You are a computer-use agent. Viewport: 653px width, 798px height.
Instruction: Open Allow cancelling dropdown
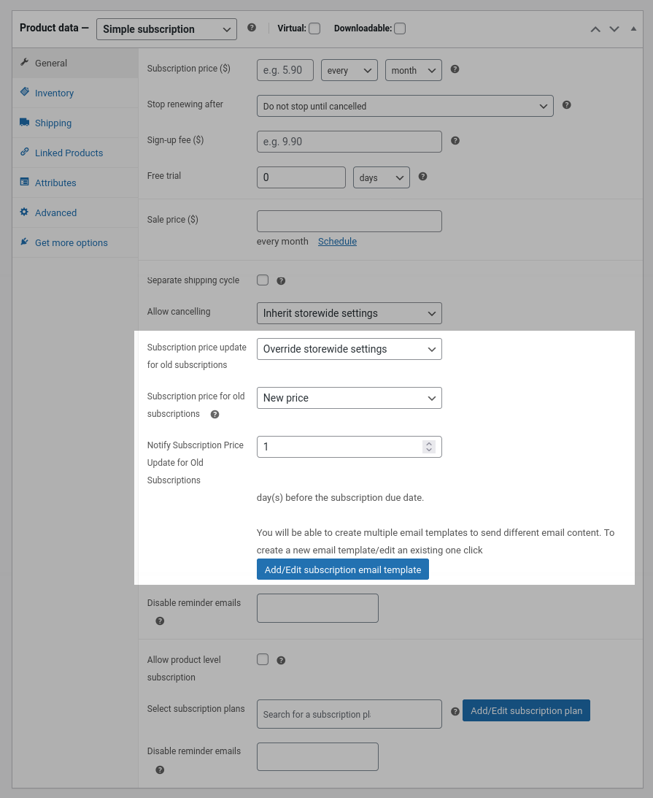click(349, 313)
